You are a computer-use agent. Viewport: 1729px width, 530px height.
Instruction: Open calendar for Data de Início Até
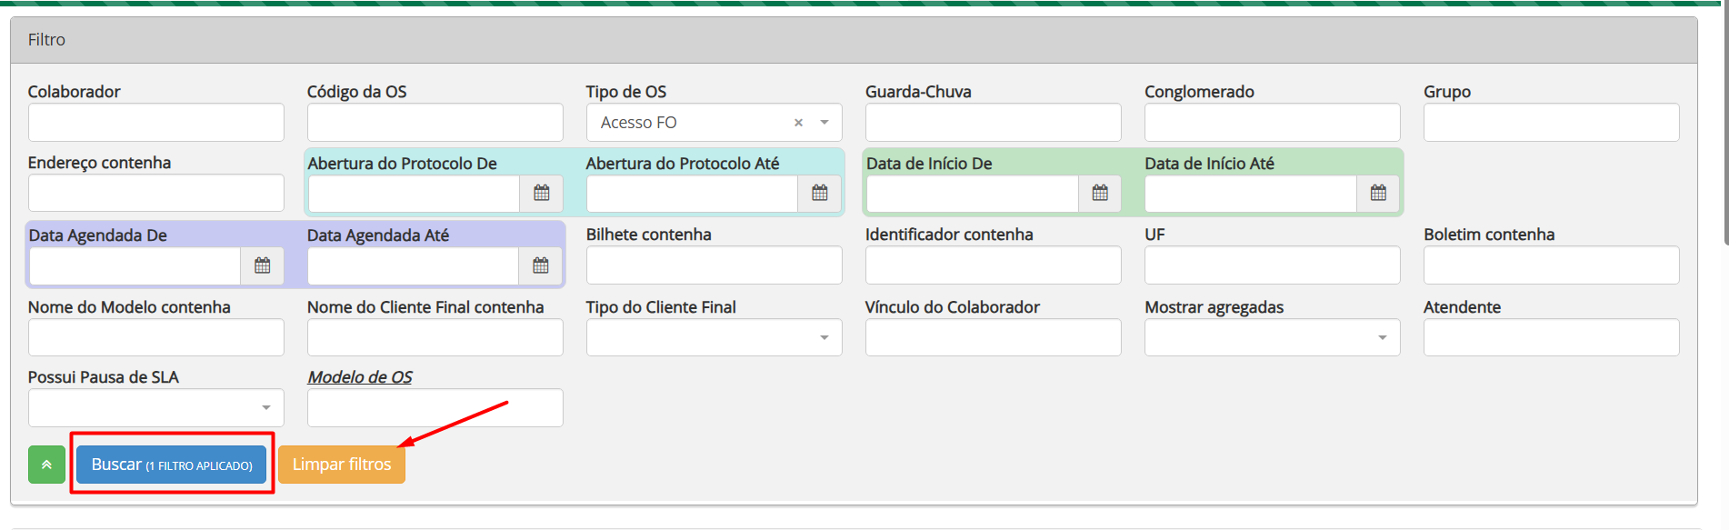[1378, 193]
